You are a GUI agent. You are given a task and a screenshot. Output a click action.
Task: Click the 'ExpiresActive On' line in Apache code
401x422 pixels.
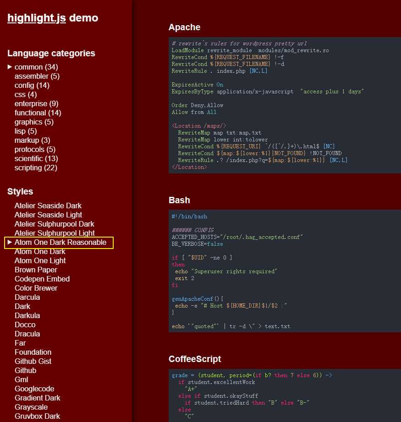pyautogui.click(x=197, y=85)
